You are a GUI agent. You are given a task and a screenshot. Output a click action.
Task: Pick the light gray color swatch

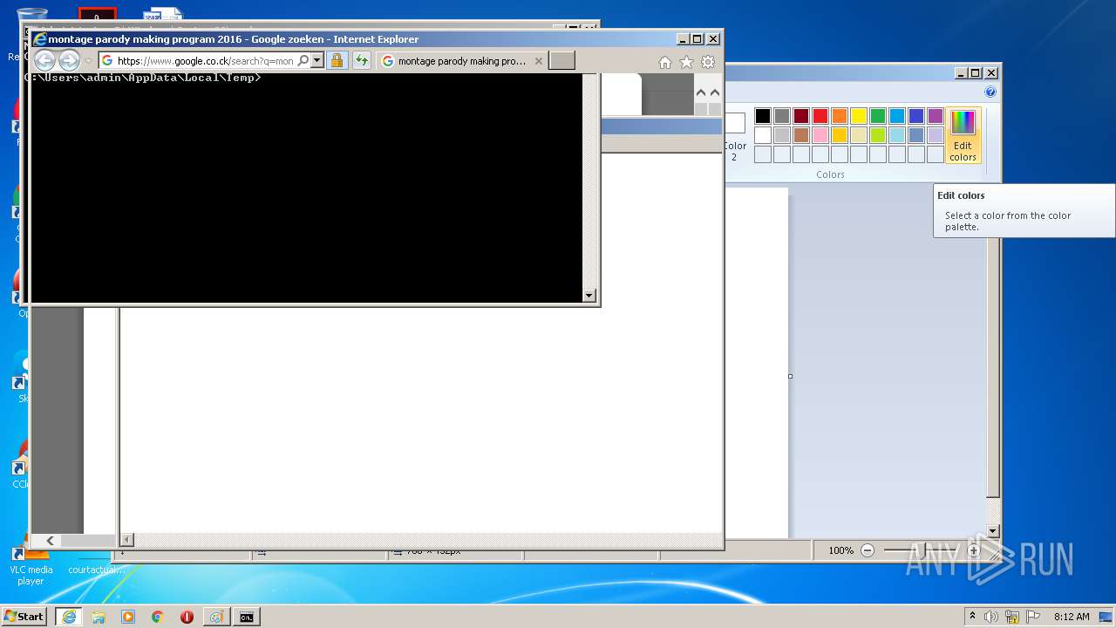tap(782, 135)
